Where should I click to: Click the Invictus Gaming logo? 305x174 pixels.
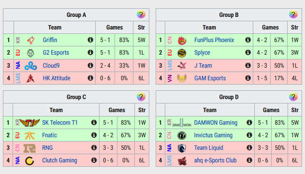coord(182,135)
